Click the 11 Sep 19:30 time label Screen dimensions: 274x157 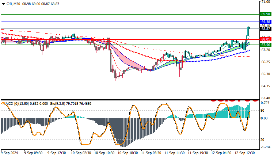pyautogui.click(x=198, y=153)
